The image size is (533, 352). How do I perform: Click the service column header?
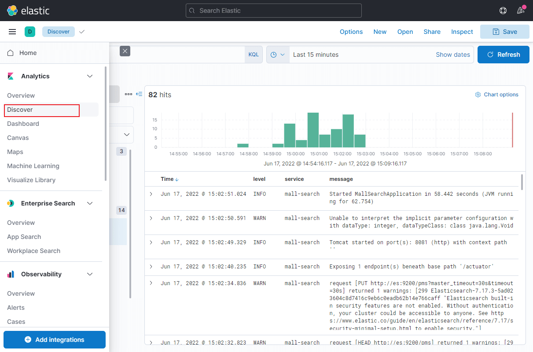tap(294, 179)
